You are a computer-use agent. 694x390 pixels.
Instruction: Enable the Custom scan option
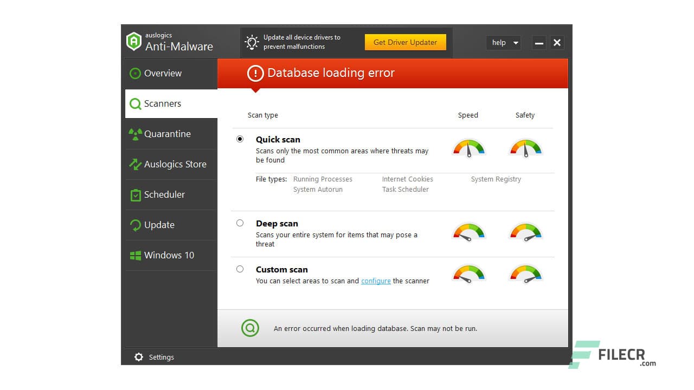coord(240,269)
